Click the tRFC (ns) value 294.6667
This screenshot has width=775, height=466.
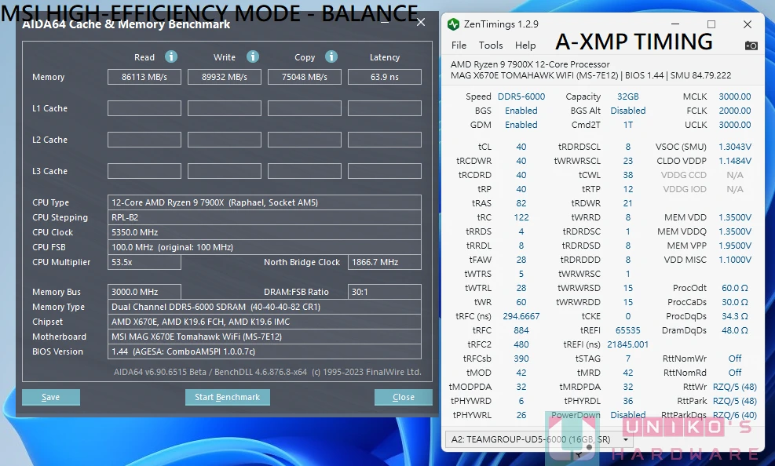pyautogui.click(x=521, y=316)
